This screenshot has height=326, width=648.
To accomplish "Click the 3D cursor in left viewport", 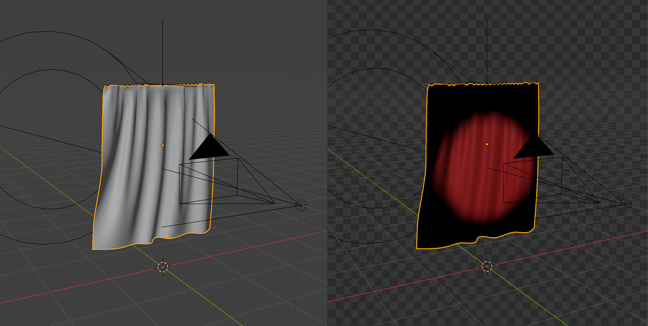I will point(163,267).
